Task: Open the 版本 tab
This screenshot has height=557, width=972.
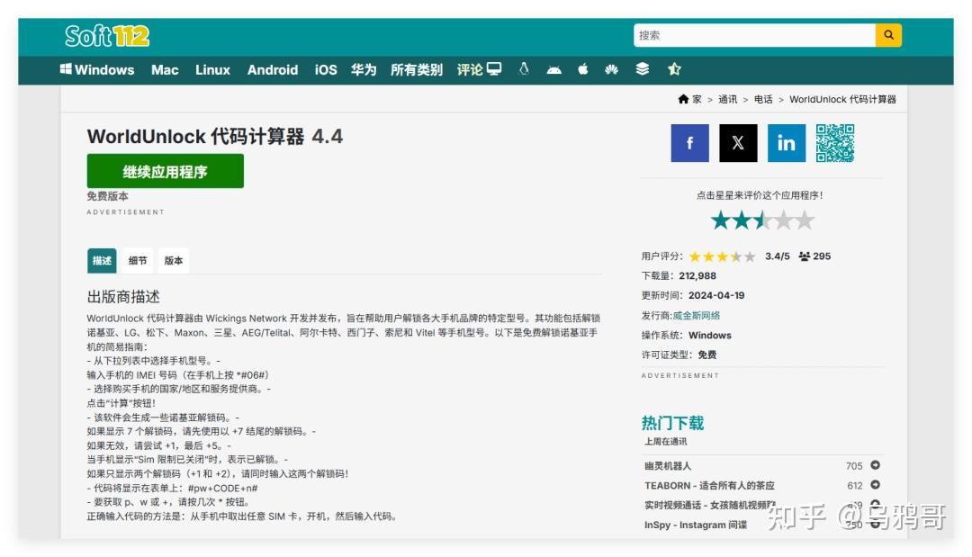Action: coord(173,260)
